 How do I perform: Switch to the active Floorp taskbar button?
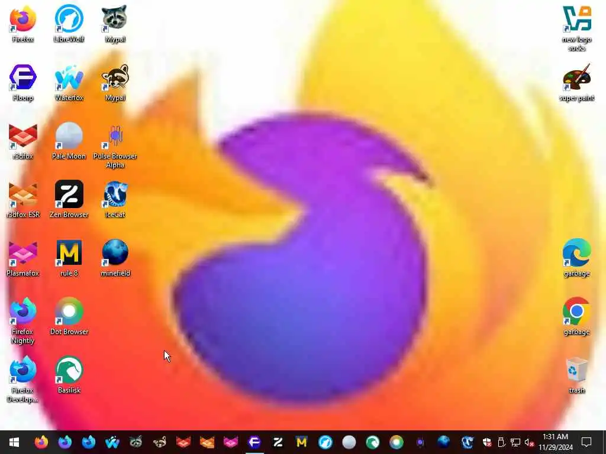click(x=254, y=442)
